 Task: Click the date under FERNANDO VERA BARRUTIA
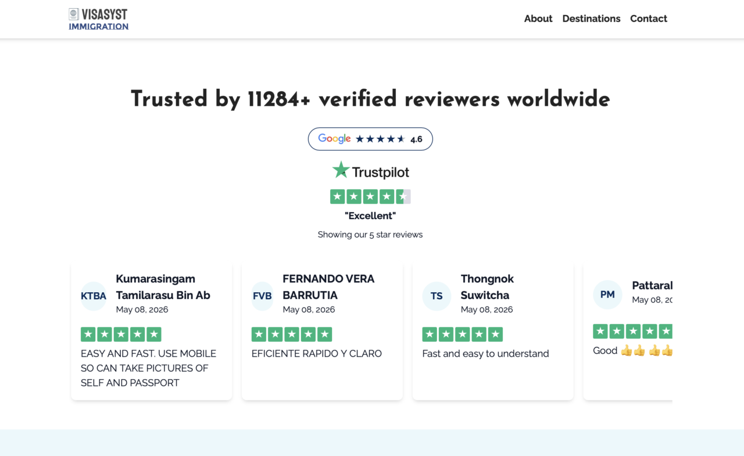coord(309,310)
